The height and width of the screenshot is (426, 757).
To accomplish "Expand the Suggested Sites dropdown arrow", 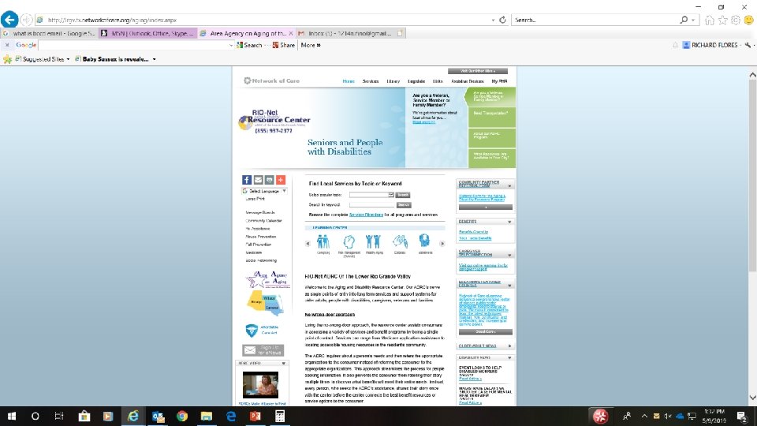I will (x=68, y=59).
